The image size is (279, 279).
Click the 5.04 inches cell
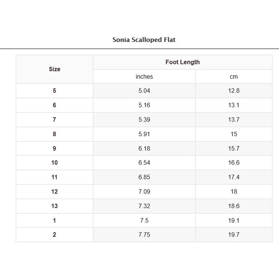[x=144, y=91]
